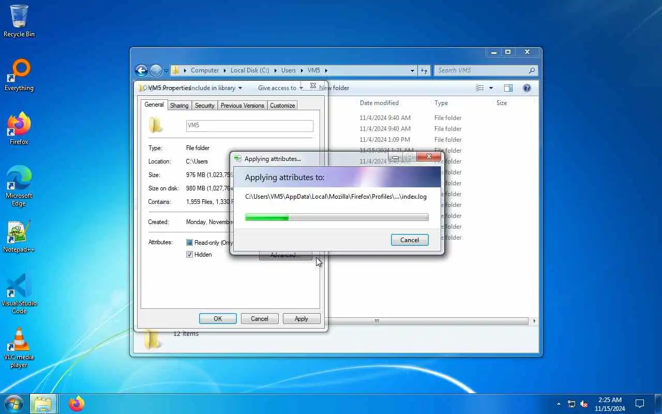The image size is (662, 414).
Task: Select VM5 in the address breadcrumb
Action: [314, 70]
